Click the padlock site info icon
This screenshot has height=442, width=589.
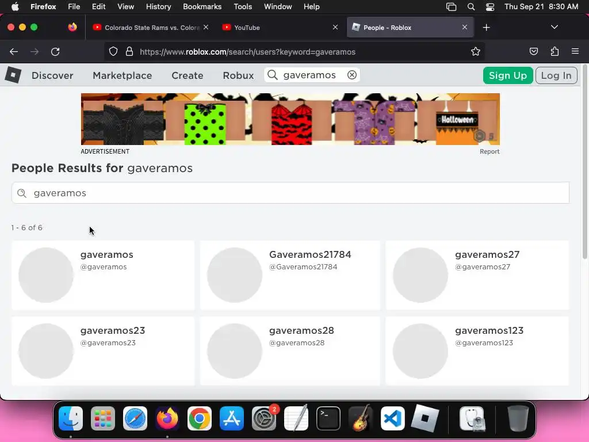[129, 51]
